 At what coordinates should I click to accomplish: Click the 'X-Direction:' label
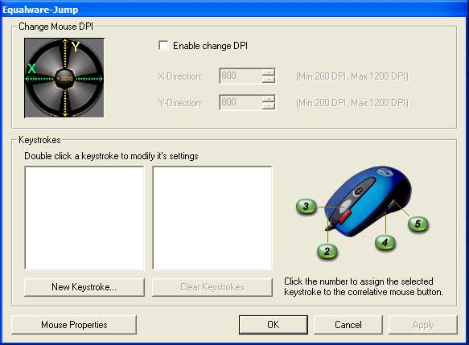click(180, 76)
